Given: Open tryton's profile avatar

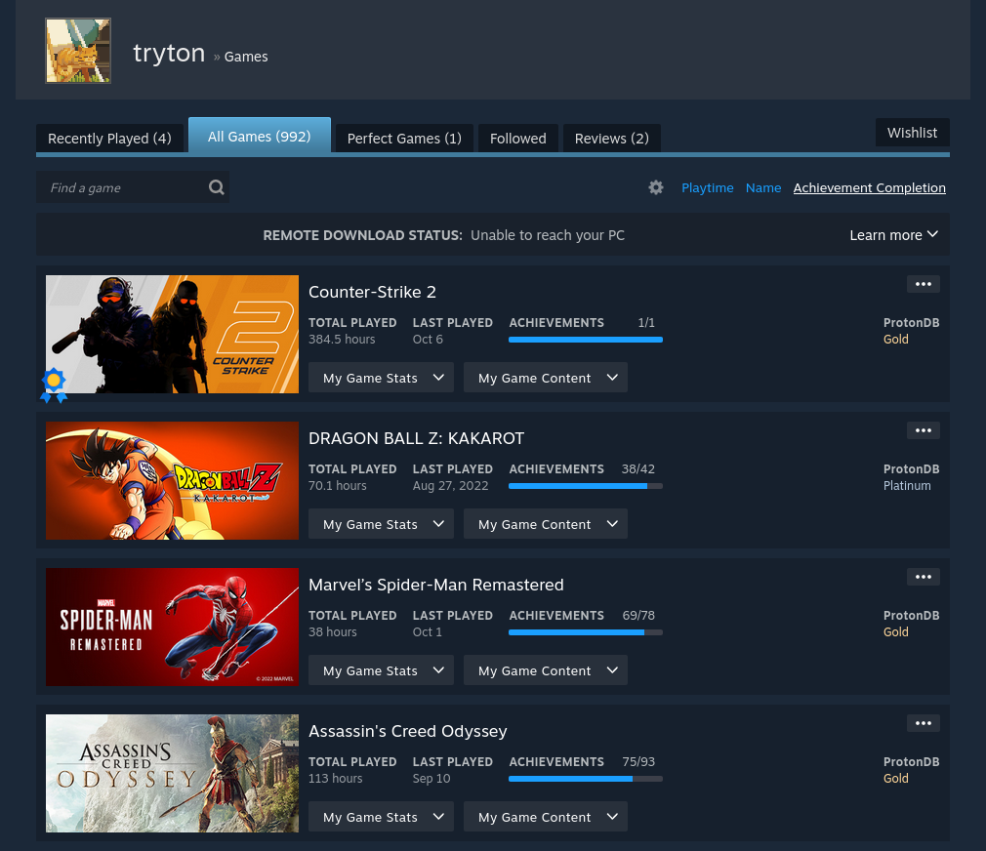Looking at the screenshot, I should click(78, 51).
